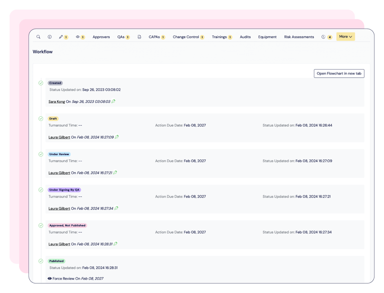Click green check circle for Created step
This screenshot has width=384, height=293.
coord(41,83)
